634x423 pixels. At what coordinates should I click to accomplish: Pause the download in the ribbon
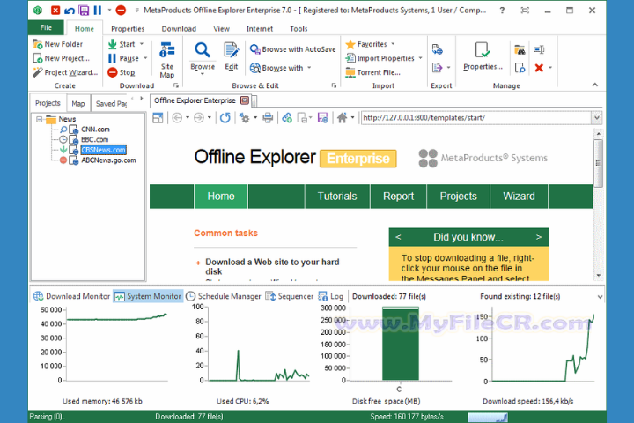point(124,58)
